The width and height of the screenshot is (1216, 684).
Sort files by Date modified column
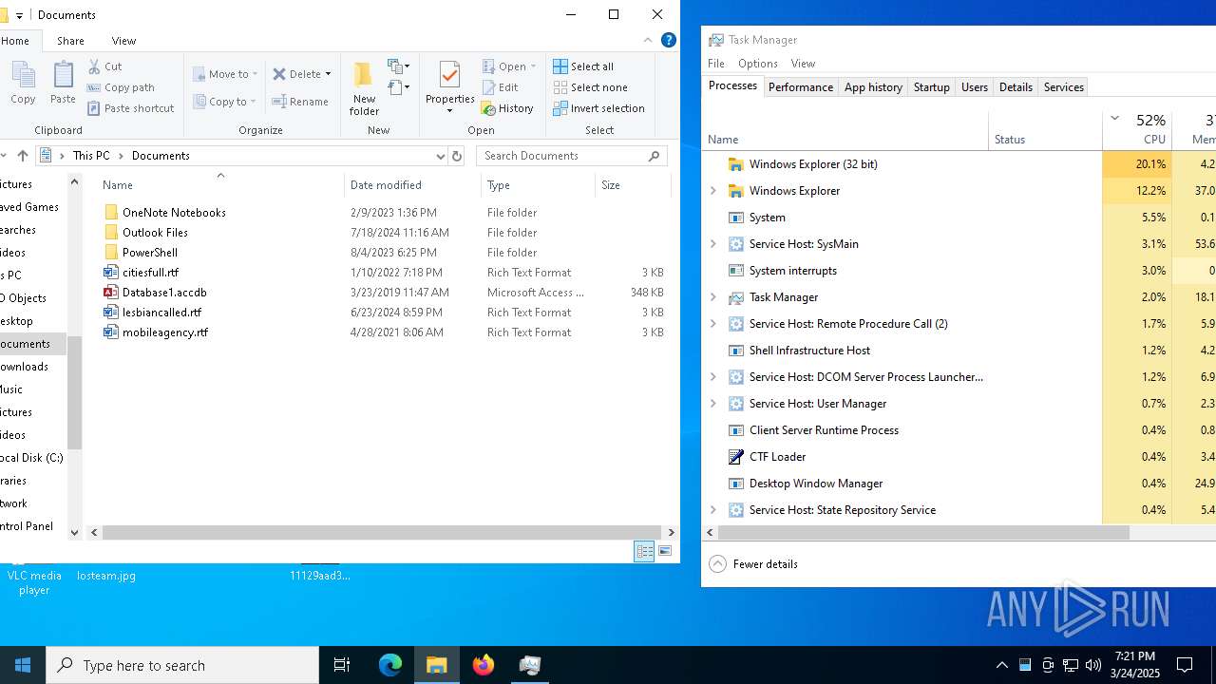tap(411, 185)
